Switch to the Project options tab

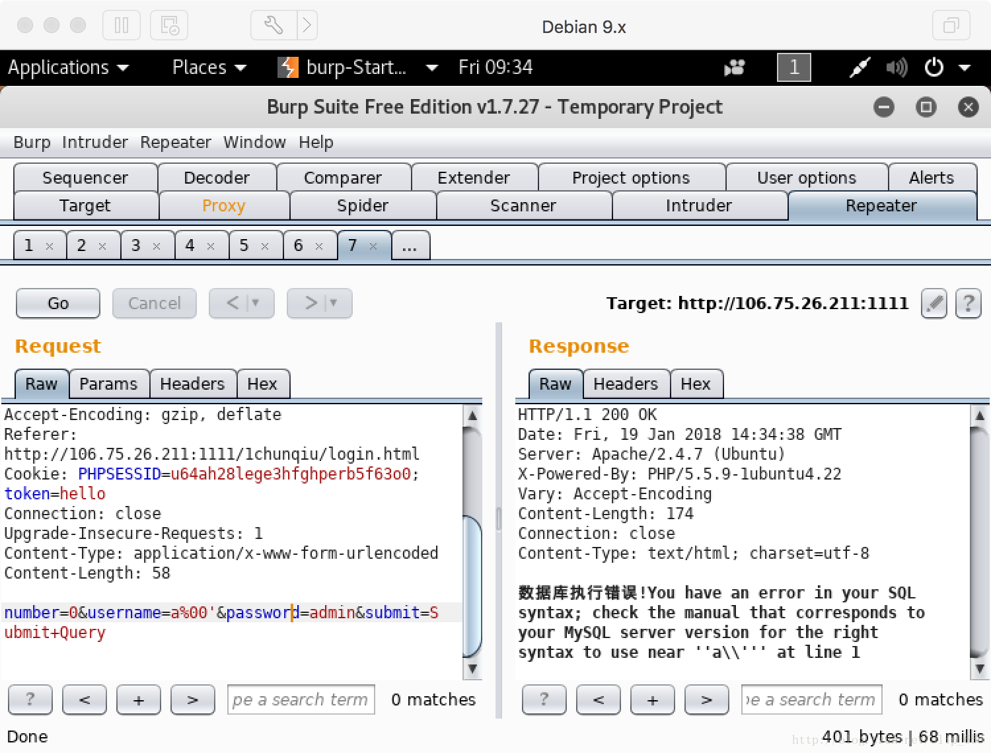point(631,178)
